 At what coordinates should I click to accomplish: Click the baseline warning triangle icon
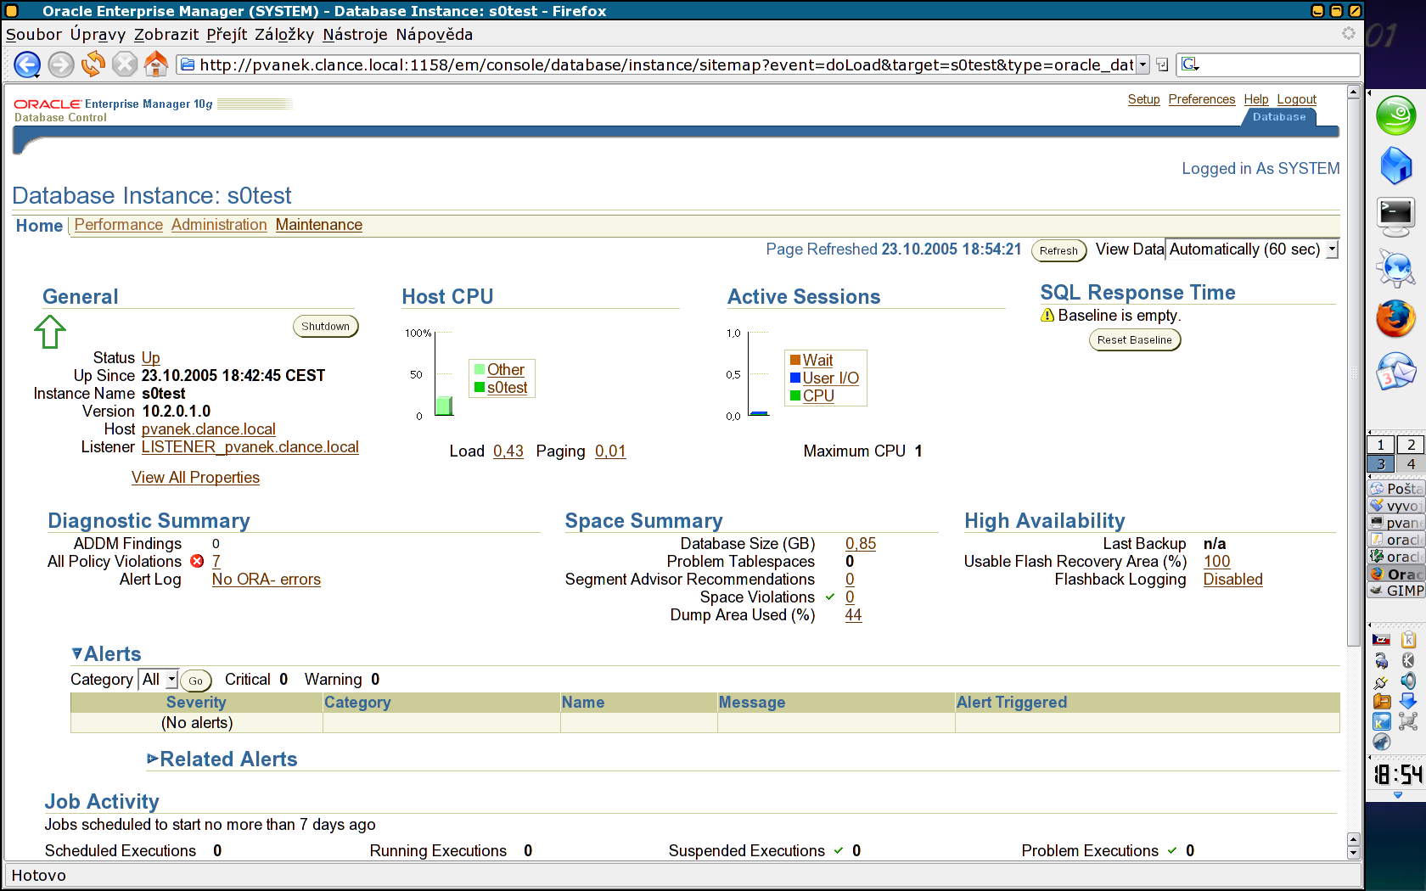tap(1047, 315)
